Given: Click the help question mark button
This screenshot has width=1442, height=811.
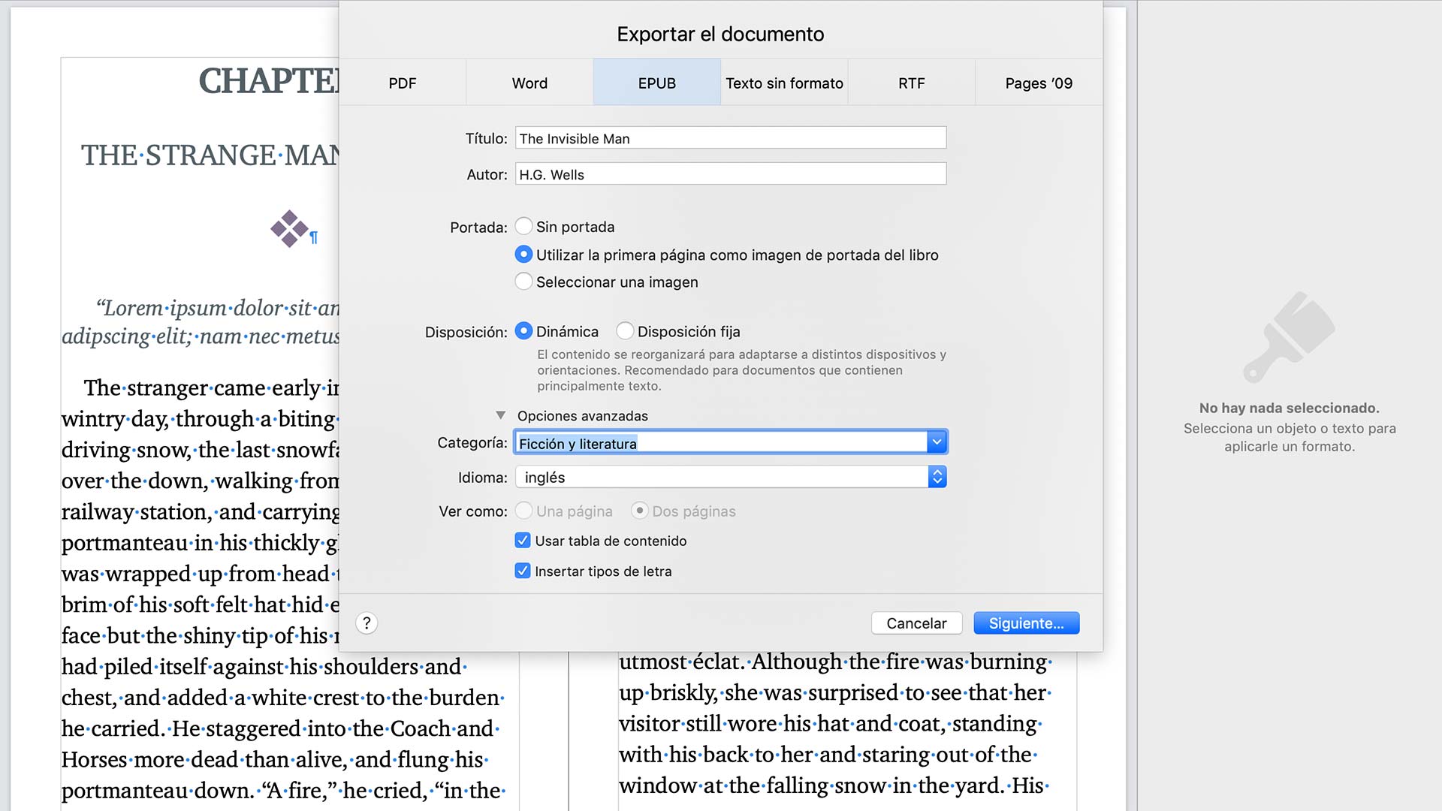Looking at the screenshot, I should pos(367,623).
